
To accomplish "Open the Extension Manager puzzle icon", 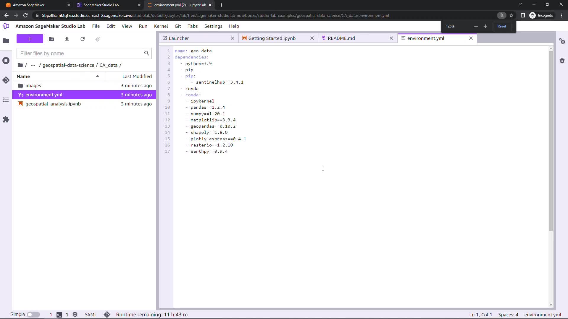I will [6, 119].
